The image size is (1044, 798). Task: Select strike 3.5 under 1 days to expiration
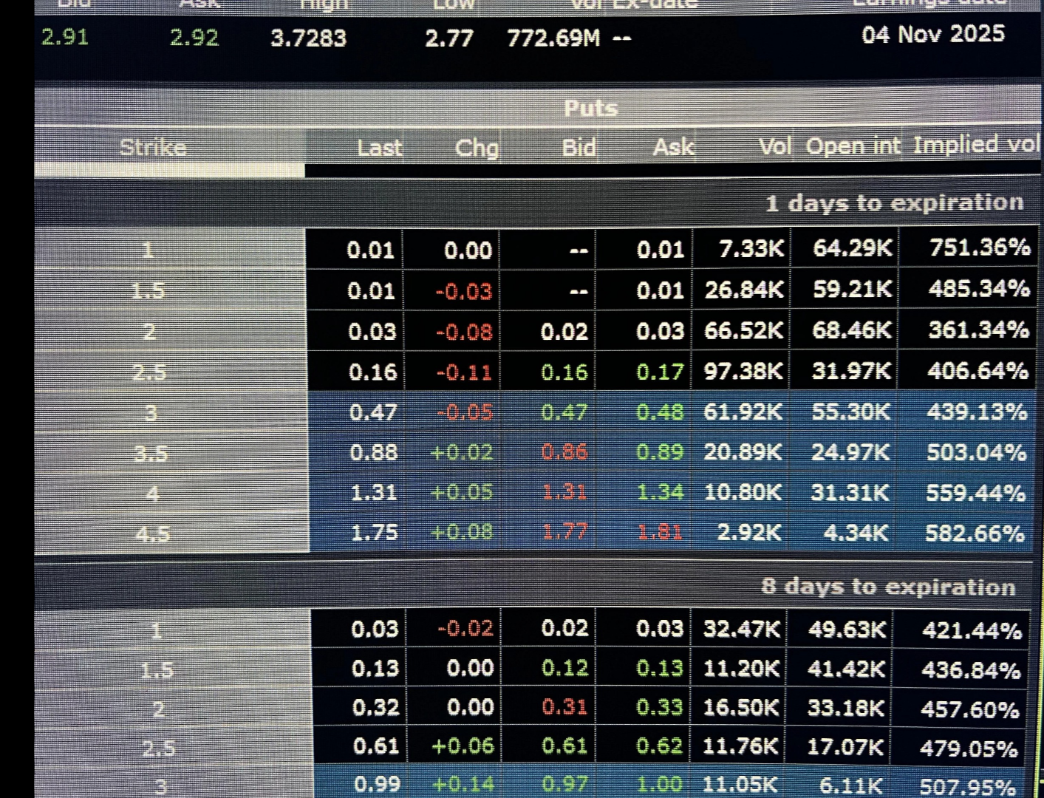pos(151,453)
